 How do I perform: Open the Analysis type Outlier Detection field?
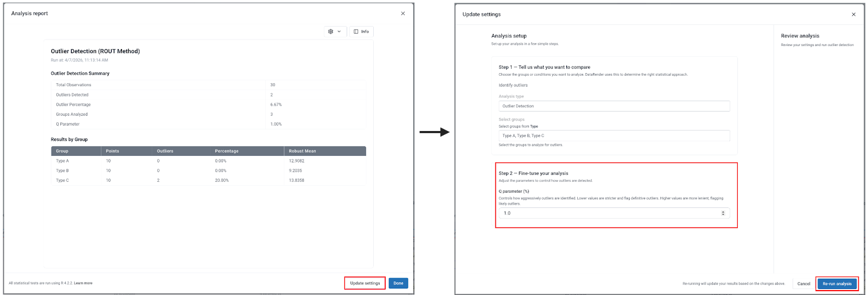pos(614,106)
